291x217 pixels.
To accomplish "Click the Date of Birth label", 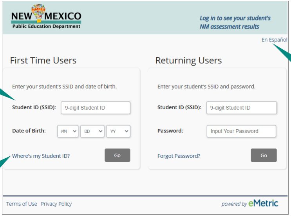I will pos(29,131).
